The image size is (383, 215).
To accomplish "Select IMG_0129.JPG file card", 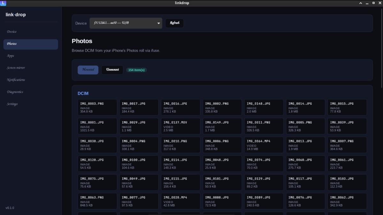I will [x=264, y=182].
